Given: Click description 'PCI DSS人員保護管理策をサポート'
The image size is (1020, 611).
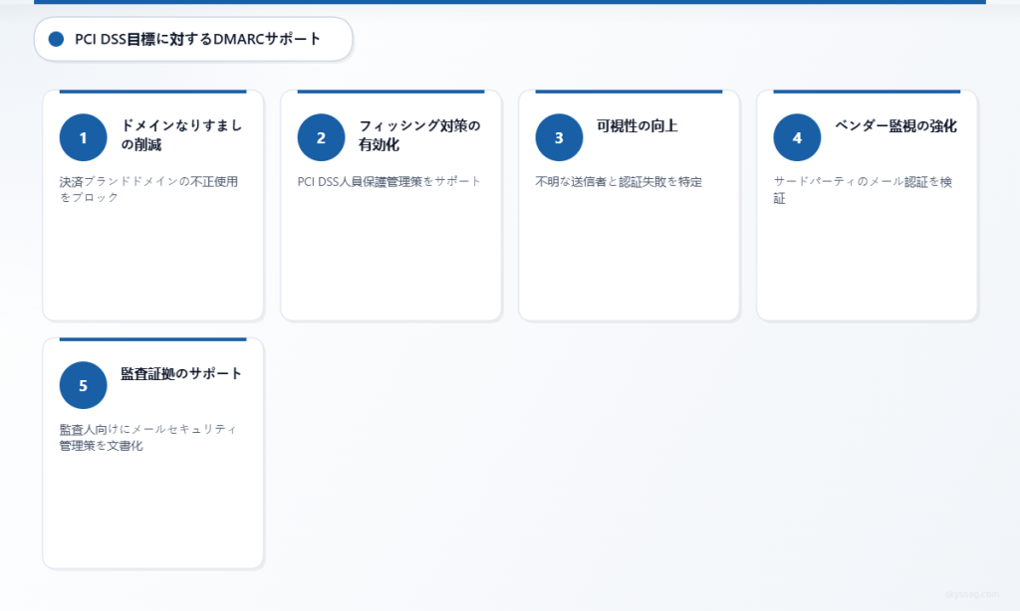Looking at the screenshot, I should pyautogui.click(x=389, y=181).
